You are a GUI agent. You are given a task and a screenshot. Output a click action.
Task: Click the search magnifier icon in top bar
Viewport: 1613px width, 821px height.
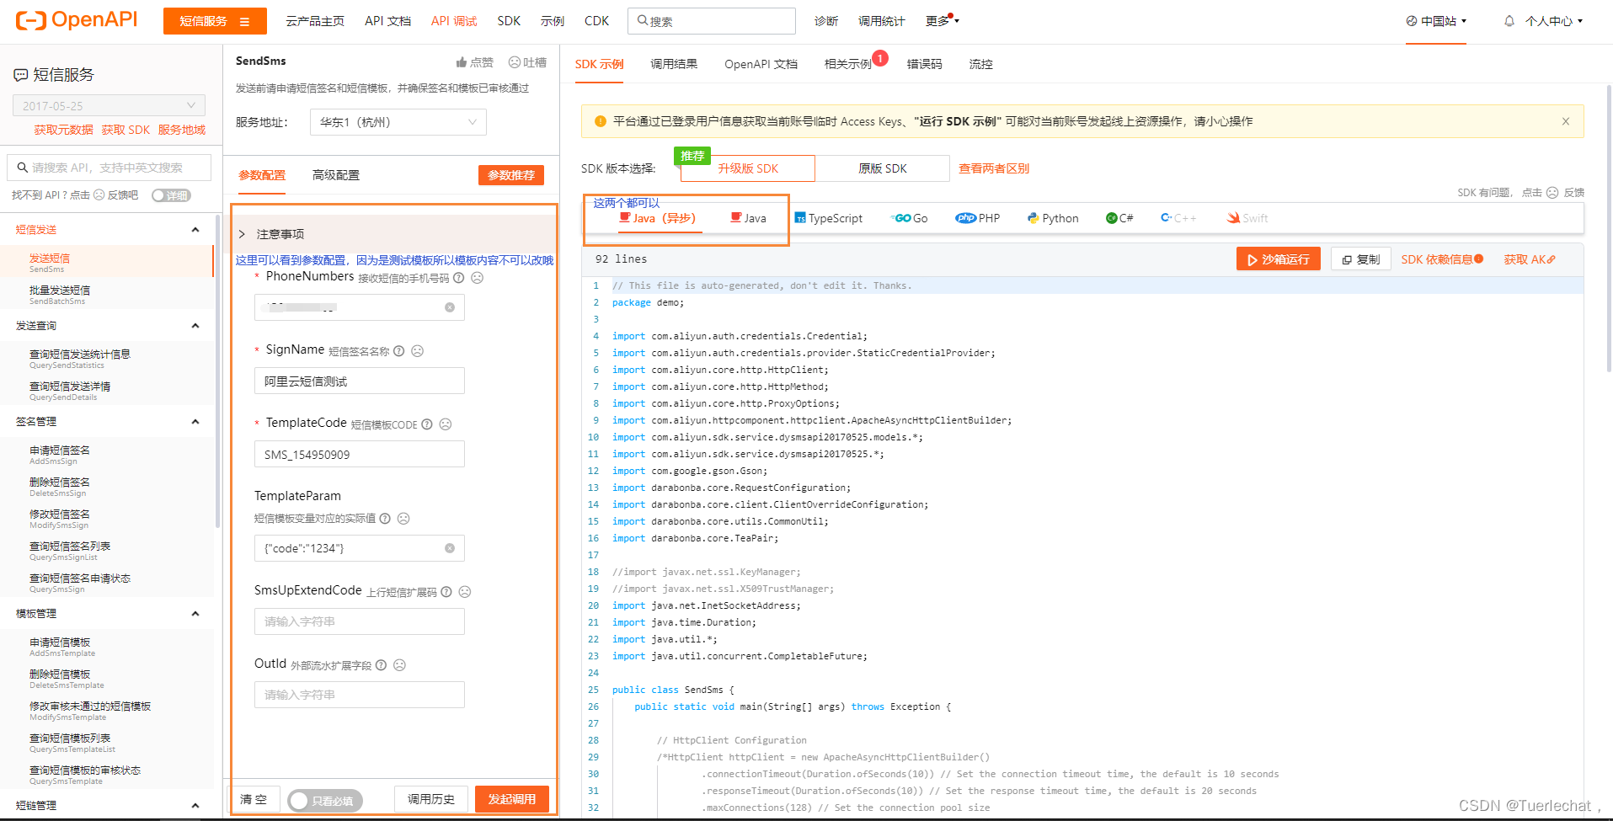(x=643, y=21)
